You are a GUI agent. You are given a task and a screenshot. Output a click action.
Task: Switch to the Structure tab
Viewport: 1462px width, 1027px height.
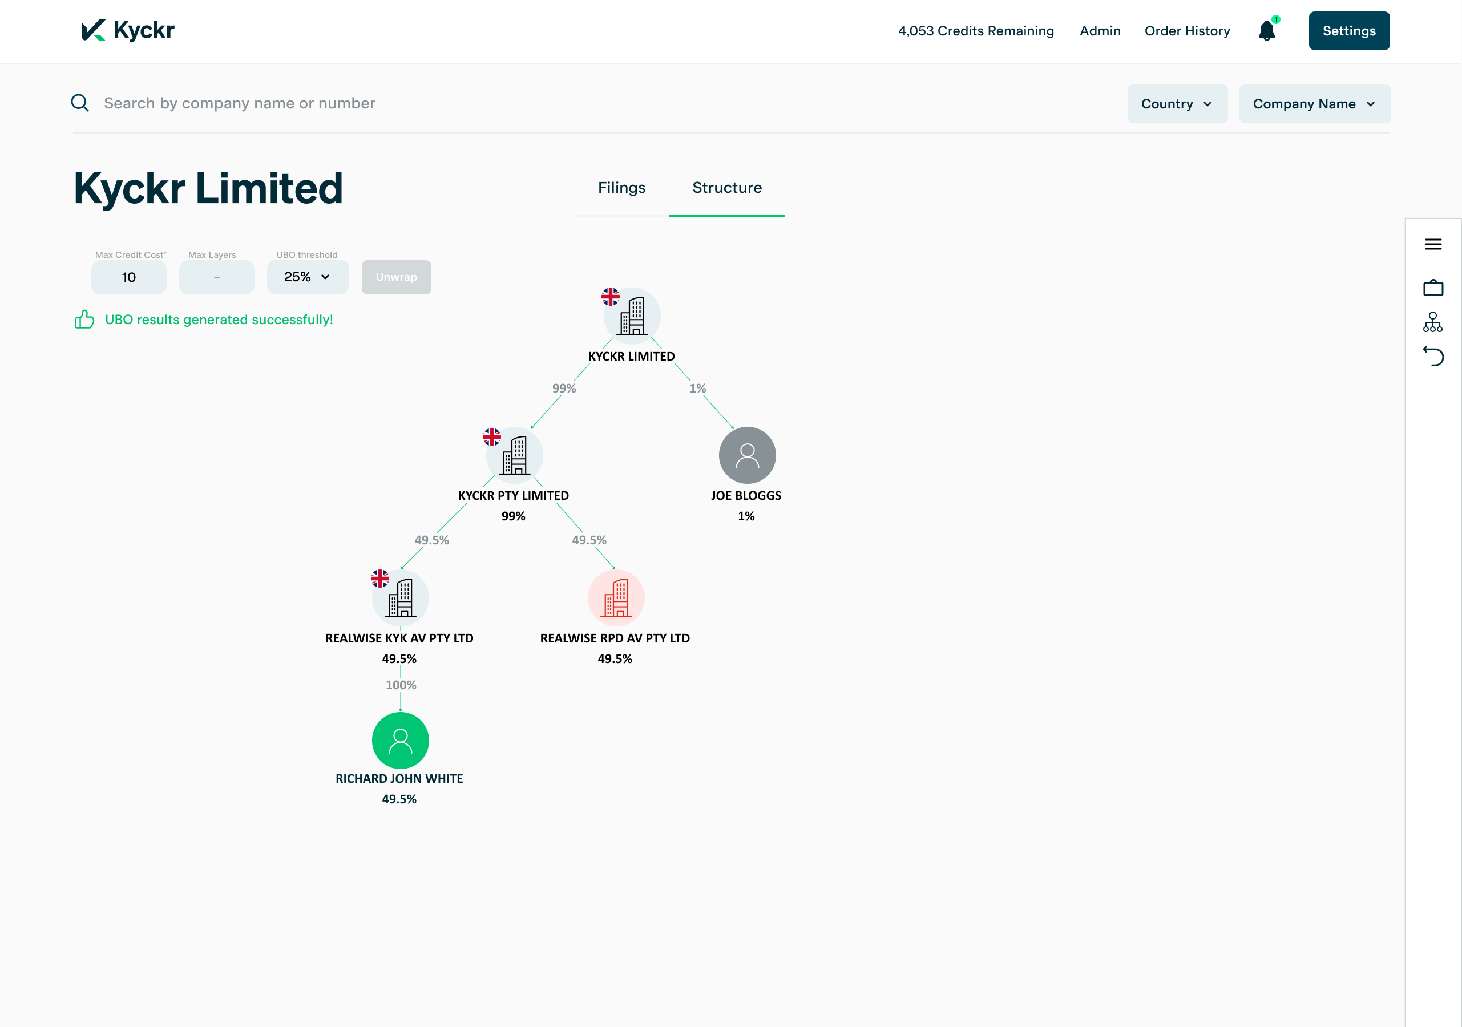click(x=726, y=188)
